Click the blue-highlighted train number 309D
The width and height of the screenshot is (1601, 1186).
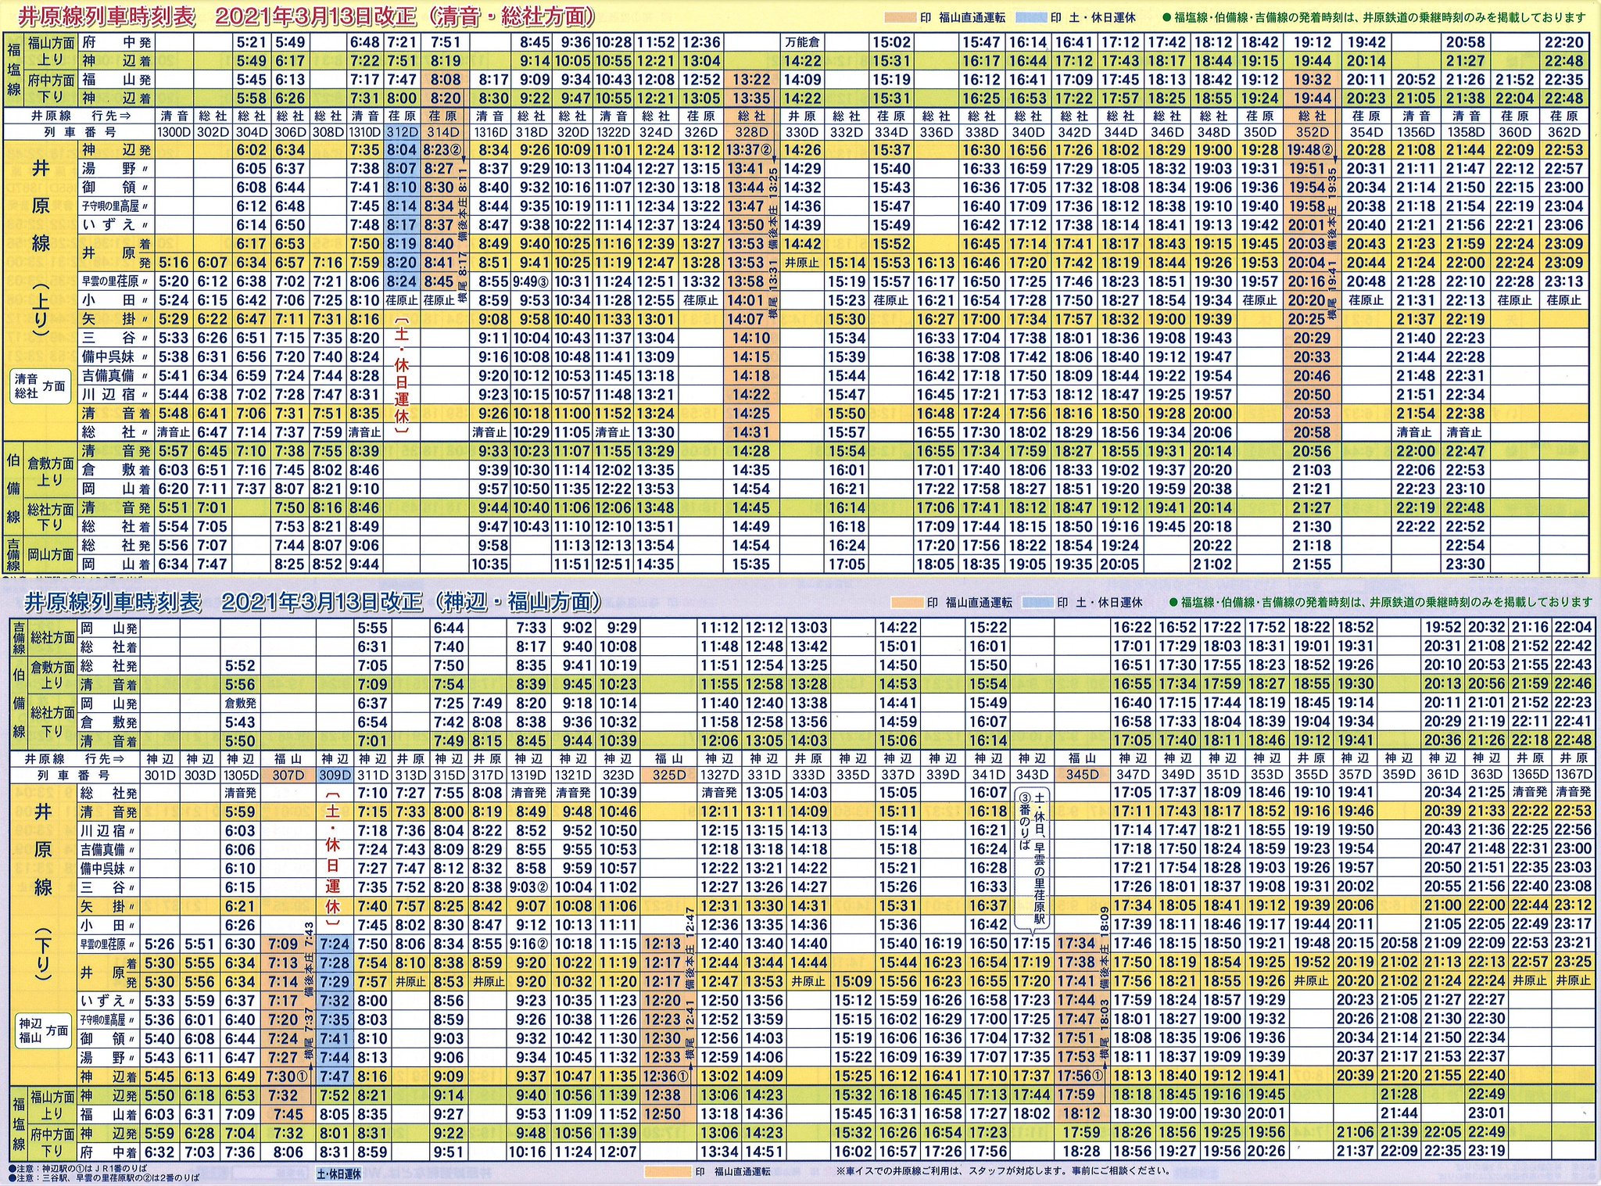pos(335,775)
